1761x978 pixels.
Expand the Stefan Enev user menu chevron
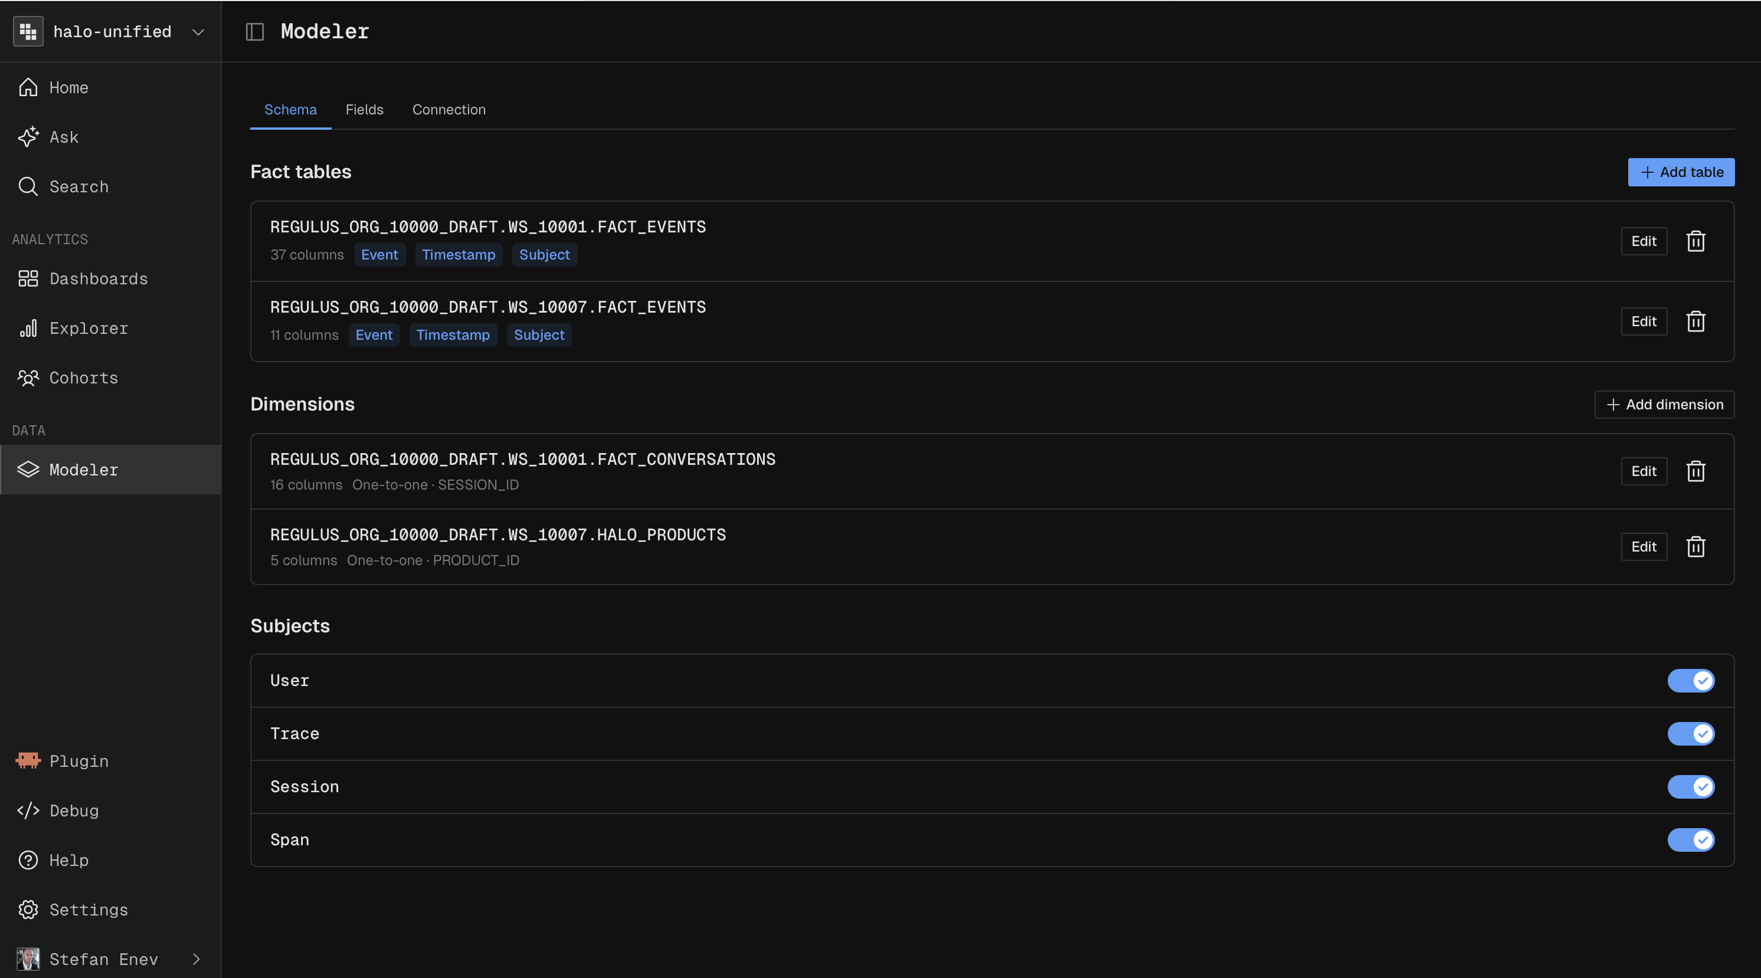coord(196,959)
